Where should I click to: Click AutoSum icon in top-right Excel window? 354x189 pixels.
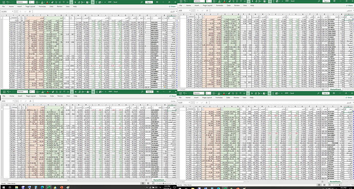coord(273,1)
